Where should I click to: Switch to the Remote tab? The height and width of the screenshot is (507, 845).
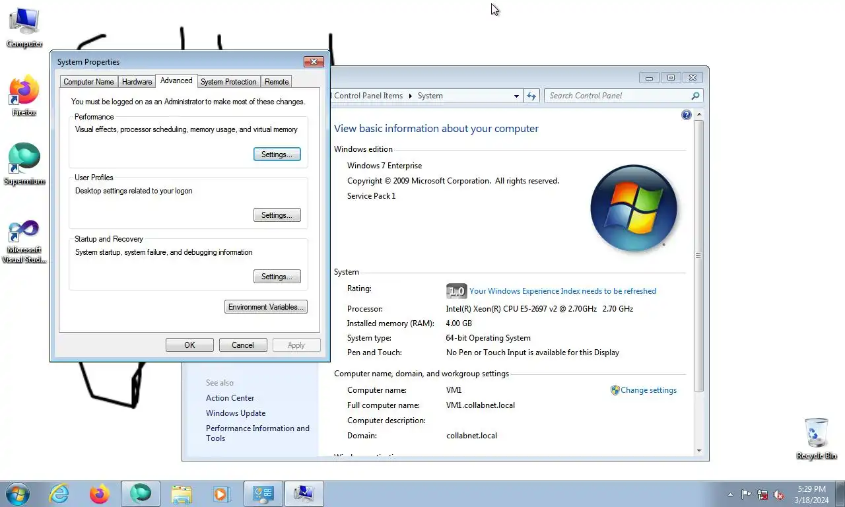277,82
